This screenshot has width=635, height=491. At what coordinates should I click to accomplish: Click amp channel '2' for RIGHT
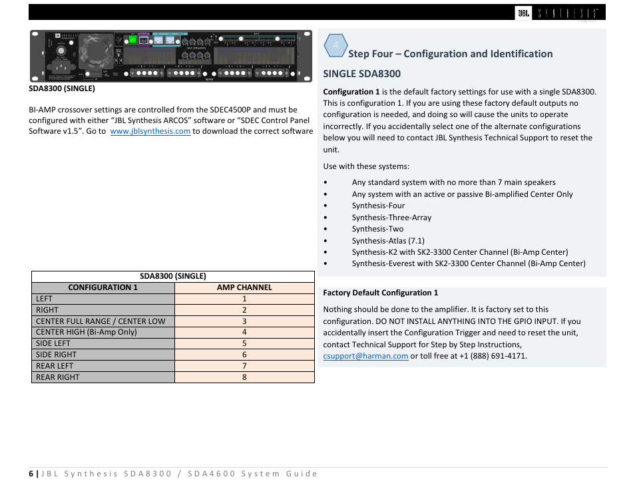[x=244, y=310]
